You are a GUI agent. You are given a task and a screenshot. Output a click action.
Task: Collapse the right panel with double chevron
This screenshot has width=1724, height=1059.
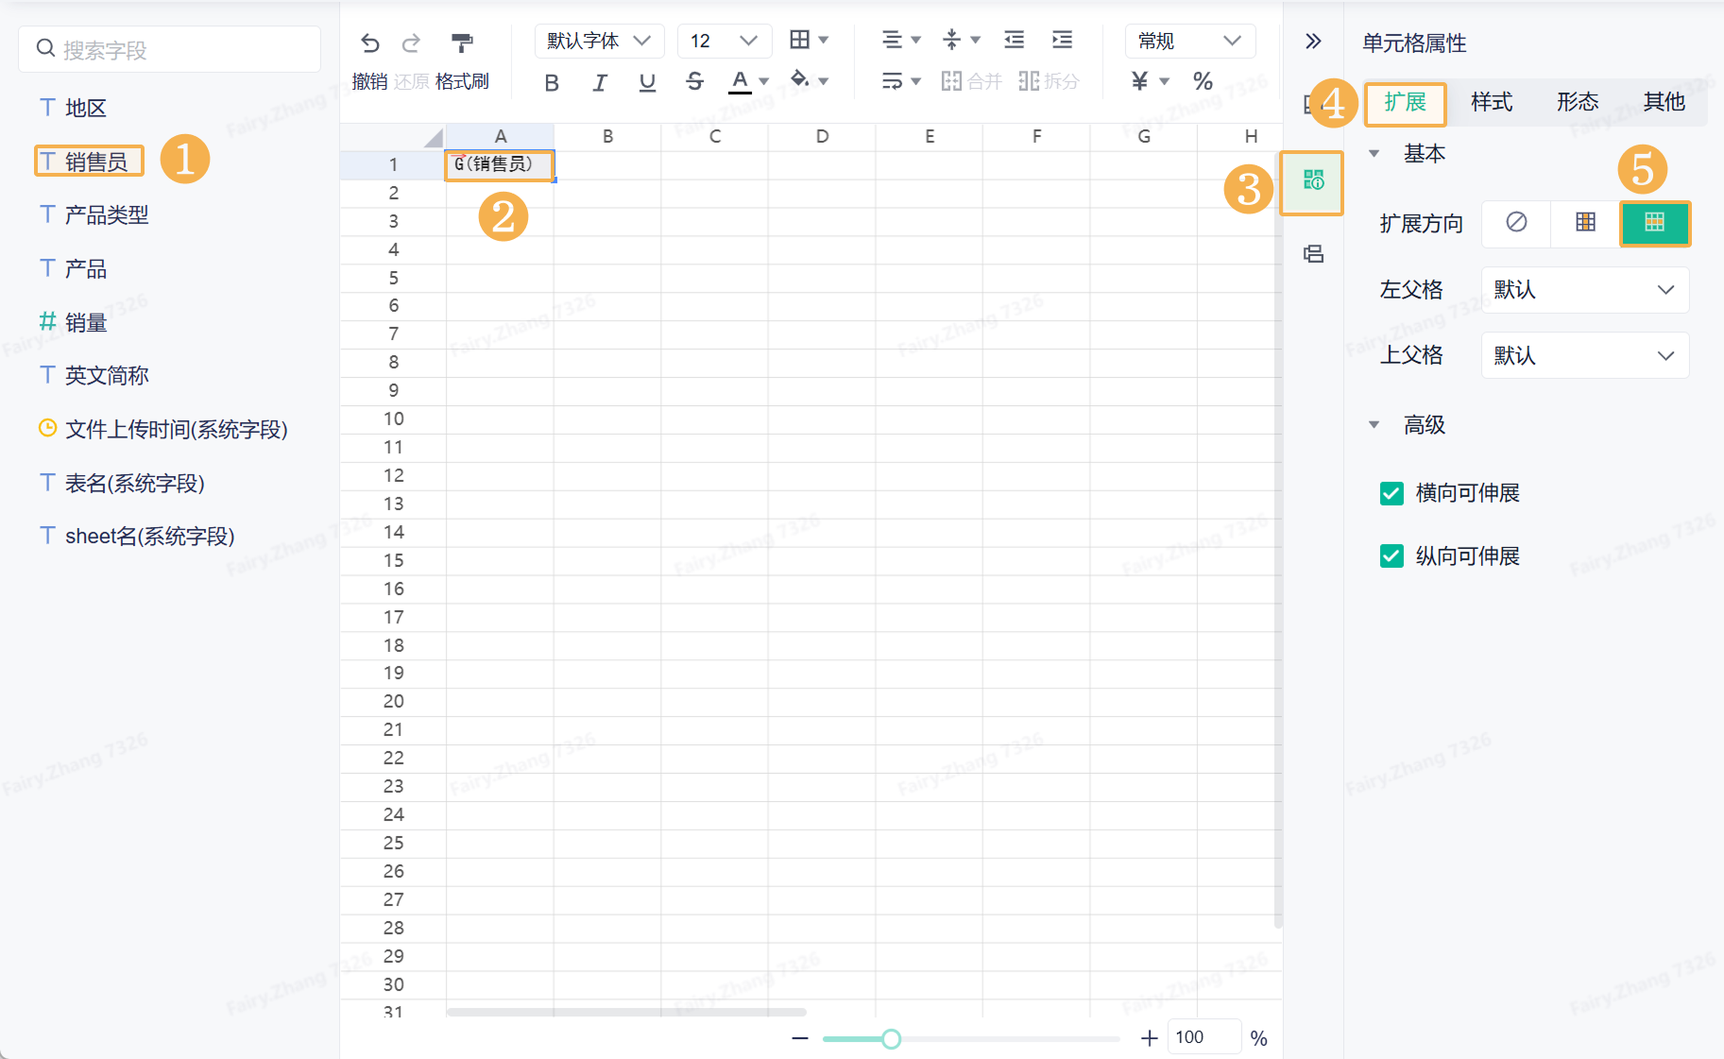coord(1313,42)
